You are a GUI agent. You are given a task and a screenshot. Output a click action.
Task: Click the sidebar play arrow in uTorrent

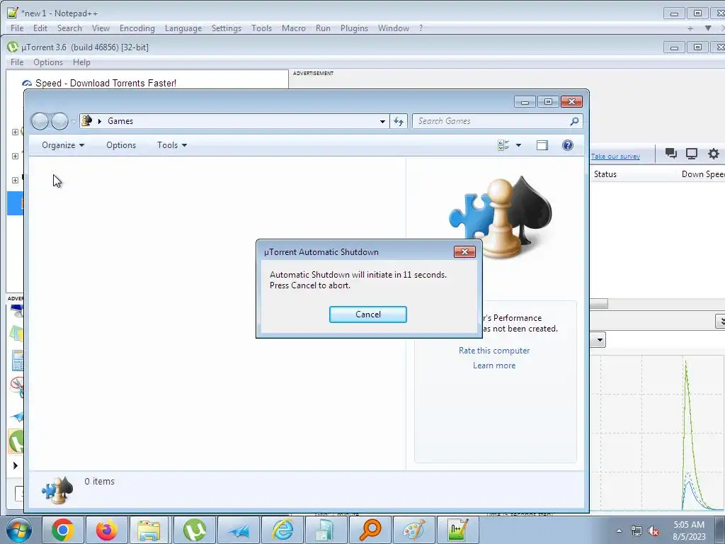16,465
